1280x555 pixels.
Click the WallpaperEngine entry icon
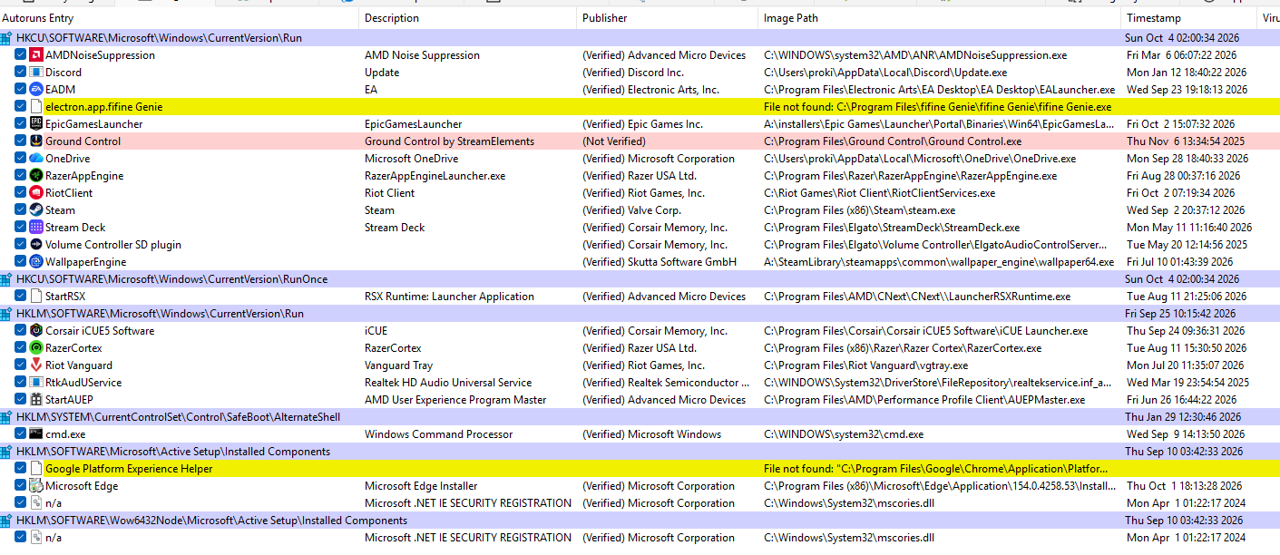(36, 262)
